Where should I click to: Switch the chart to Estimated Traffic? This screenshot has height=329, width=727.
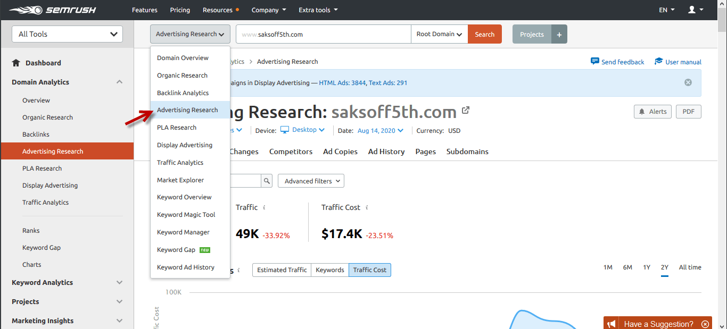pos(281,269)
